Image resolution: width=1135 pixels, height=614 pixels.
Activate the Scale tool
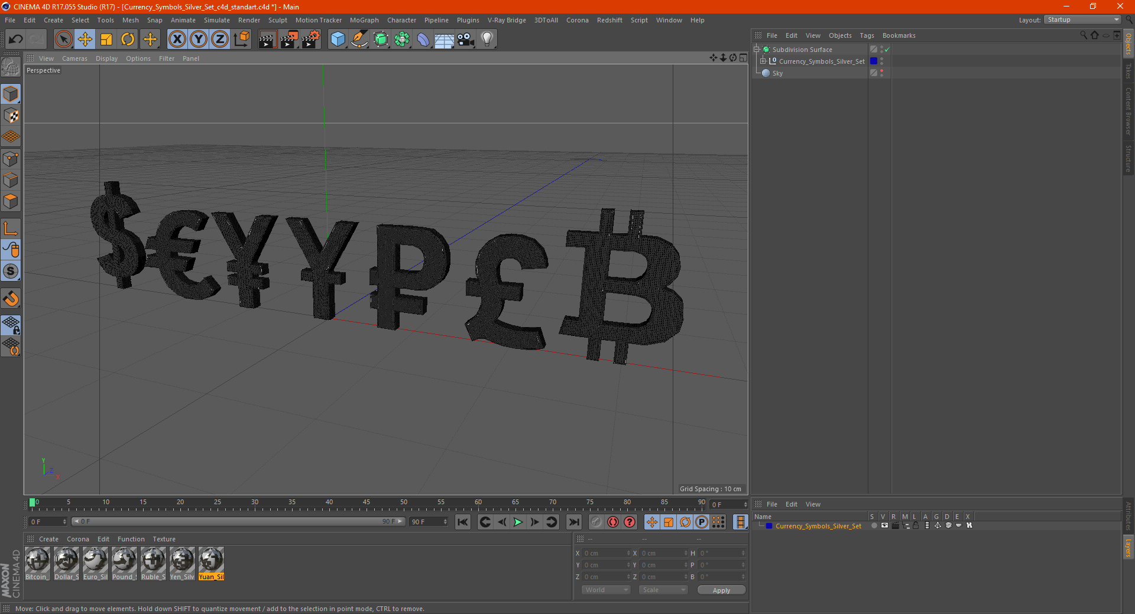[x=106, y=40]
